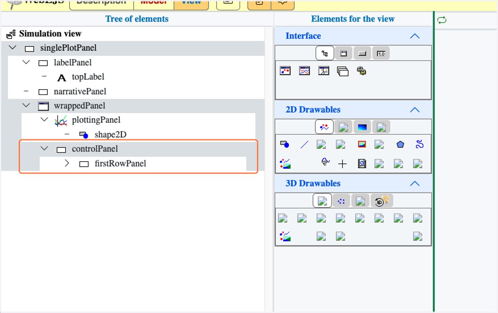Screen dimensions: 498x313
Task: Pick the 3D drawing panel interface element
Action: [324, 70]
